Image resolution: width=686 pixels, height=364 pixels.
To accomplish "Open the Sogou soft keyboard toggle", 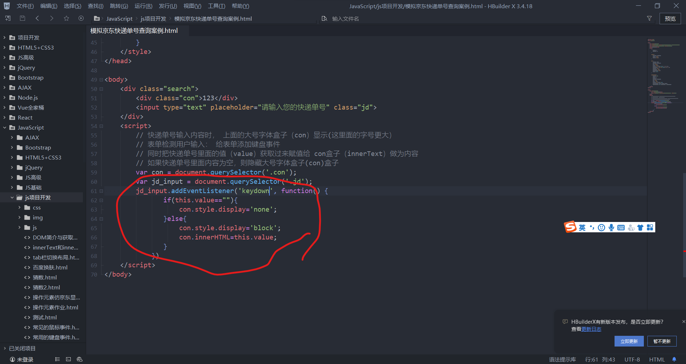I will click(x=621, y=227).
